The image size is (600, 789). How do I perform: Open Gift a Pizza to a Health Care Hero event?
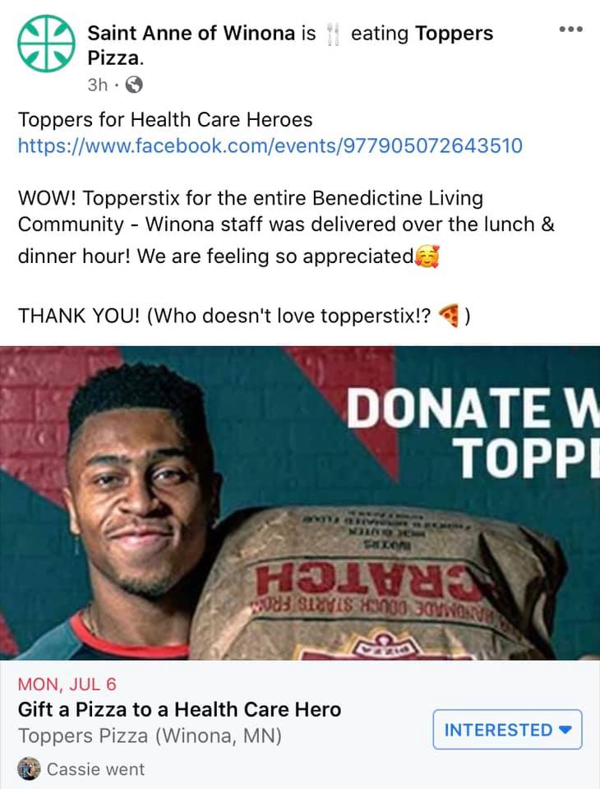click(180, 709)
